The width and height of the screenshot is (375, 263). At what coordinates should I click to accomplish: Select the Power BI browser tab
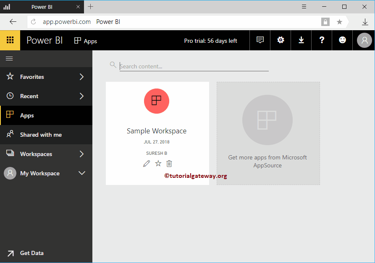click(42, 7)
